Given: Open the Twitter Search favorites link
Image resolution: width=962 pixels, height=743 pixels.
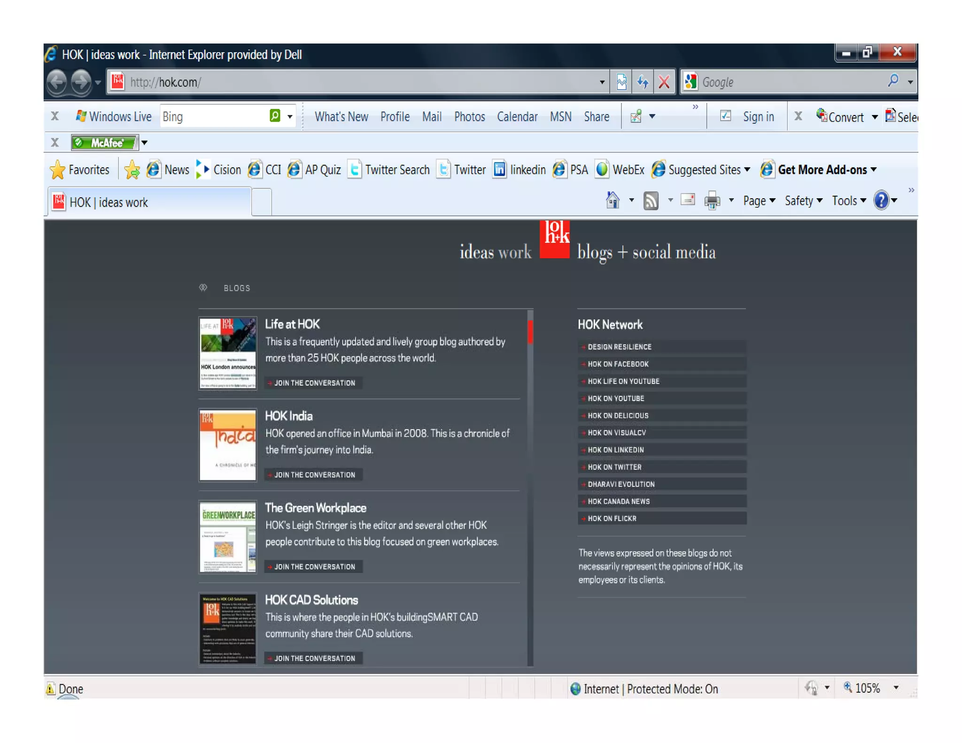Looking at the screenshot, I should pyautogui.click(x=388, y=170).
